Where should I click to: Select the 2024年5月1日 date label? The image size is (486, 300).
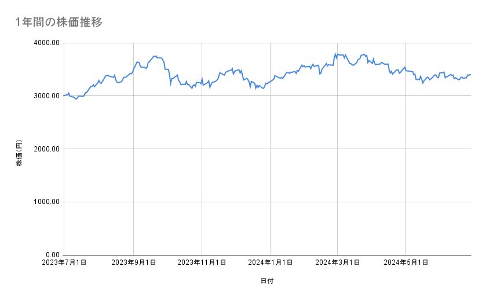405,263
